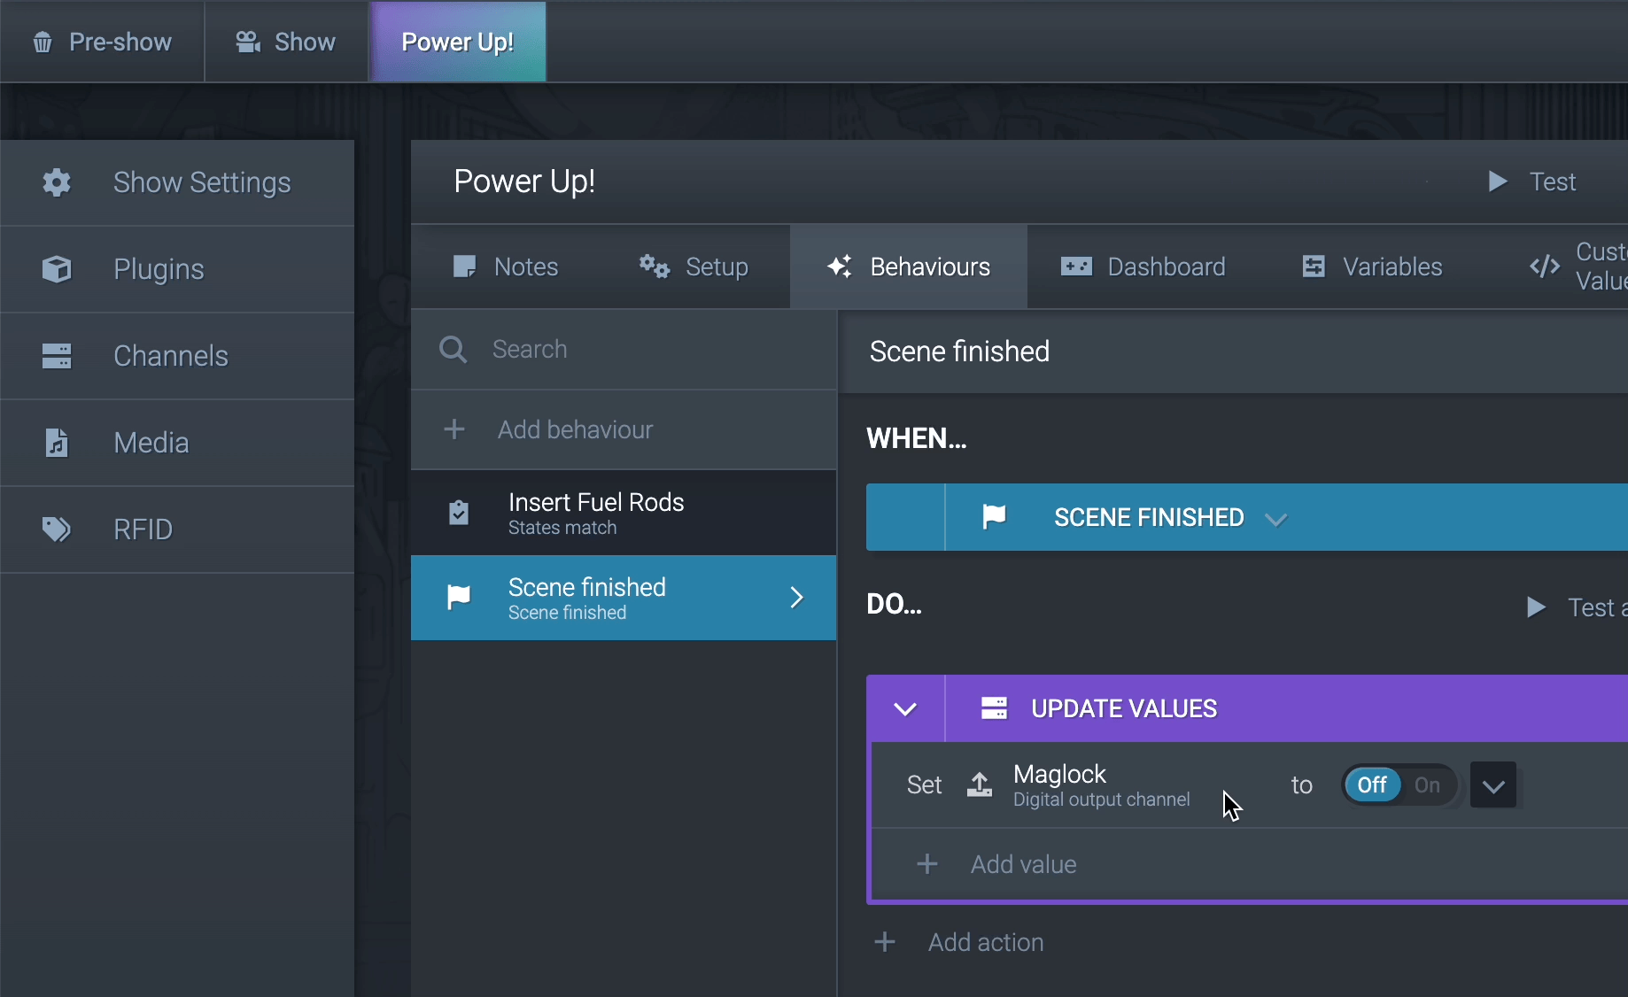
Task: Click Add behaviour button
Action: pyautogui.click(x=624, y=429)
